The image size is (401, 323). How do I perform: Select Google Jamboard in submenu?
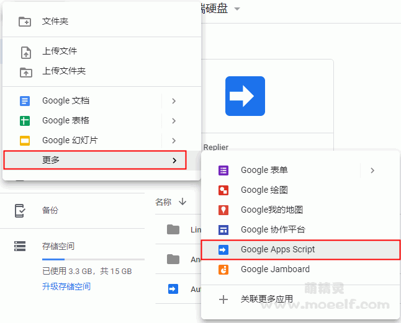[x=300, y=270]
